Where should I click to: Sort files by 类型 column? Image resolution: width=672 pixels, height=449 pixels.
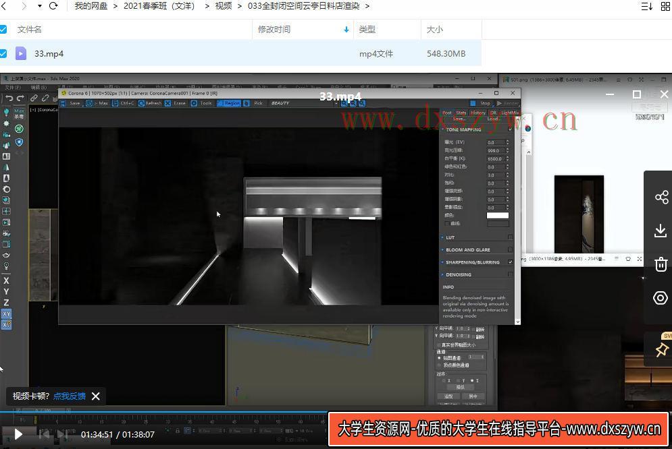(367, 29)
